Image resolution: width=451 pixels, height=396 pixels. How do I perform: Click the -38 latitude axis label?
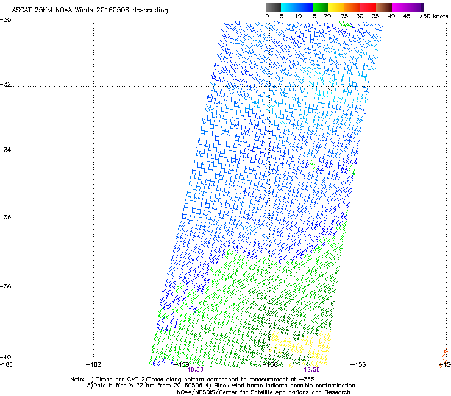point(5,286)
